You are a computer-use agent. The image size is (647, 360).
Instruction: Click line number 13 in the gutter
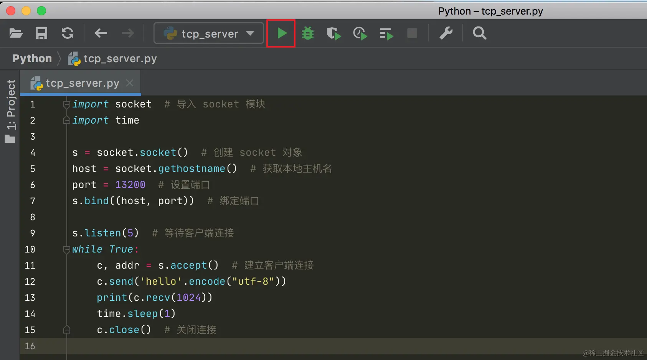(x=30, y=298)
